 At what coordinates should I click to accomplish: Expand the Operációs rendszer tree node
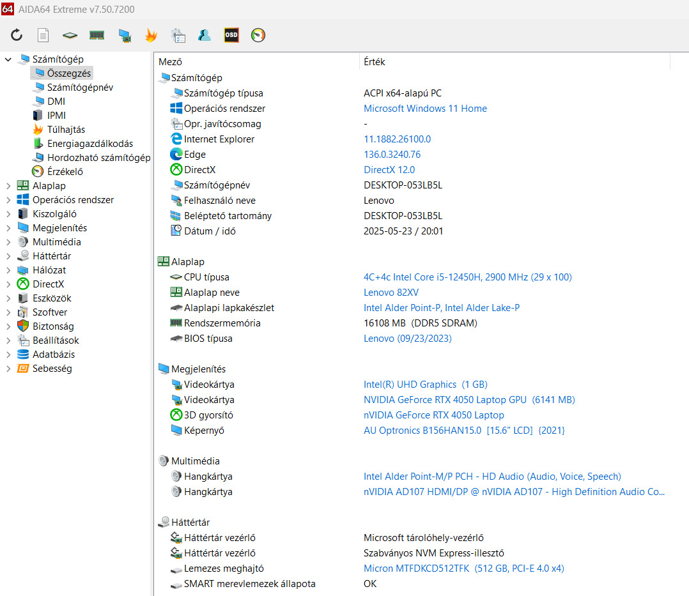coord(8,200)
